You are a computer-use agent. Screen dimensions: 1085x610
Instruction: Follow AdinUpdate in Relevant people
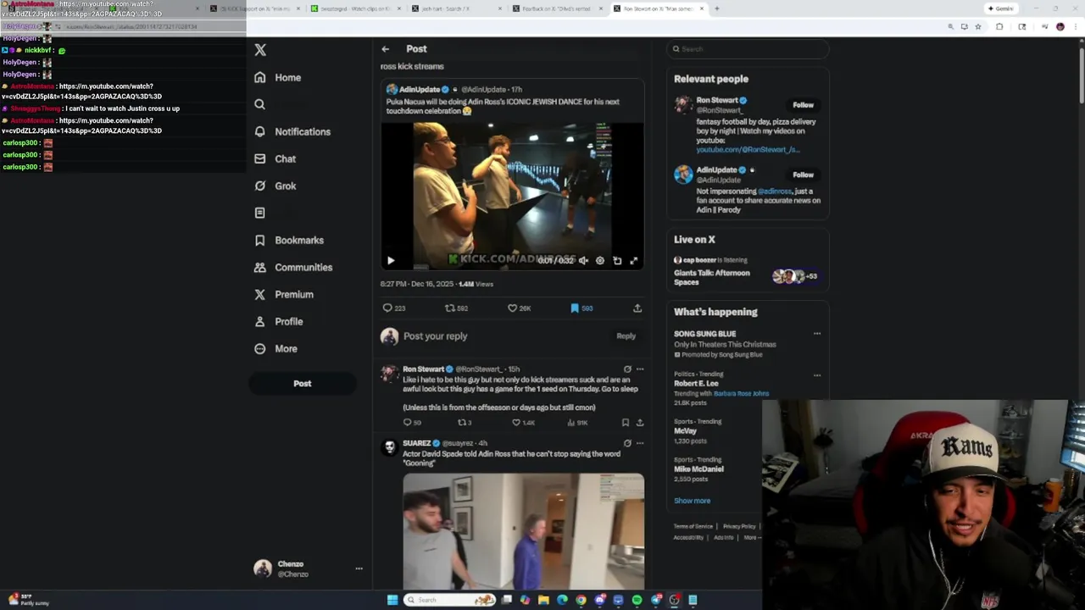[x=803, y=175]
